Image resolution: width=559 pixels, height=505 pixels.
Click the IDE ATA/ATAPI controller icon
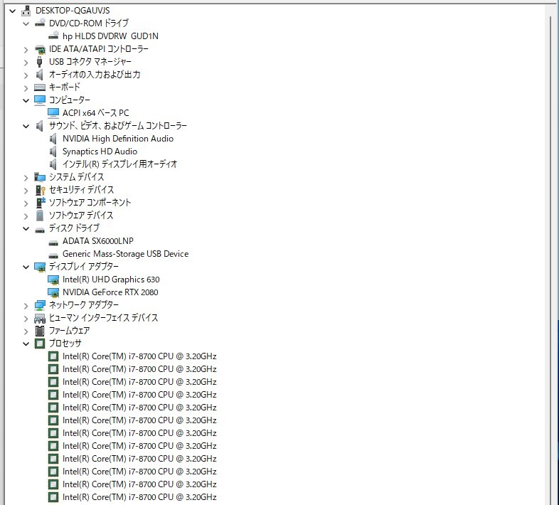point(40,49)
